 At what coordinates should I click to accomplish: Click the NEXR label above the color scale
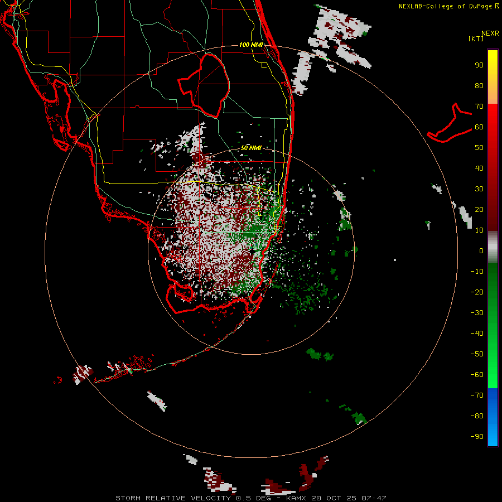tap(490, 33)
